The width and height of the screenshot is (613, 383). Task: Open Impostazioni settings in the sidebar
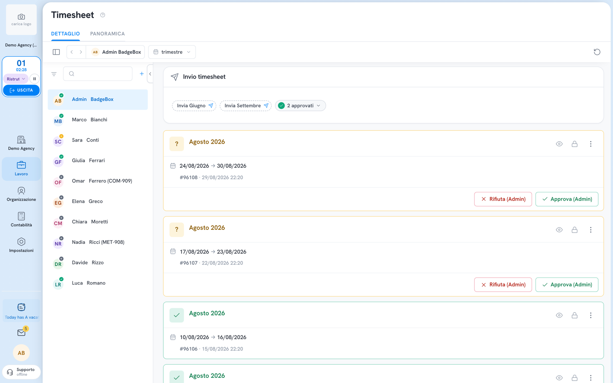pyautogui.click(x=22, y=245)
